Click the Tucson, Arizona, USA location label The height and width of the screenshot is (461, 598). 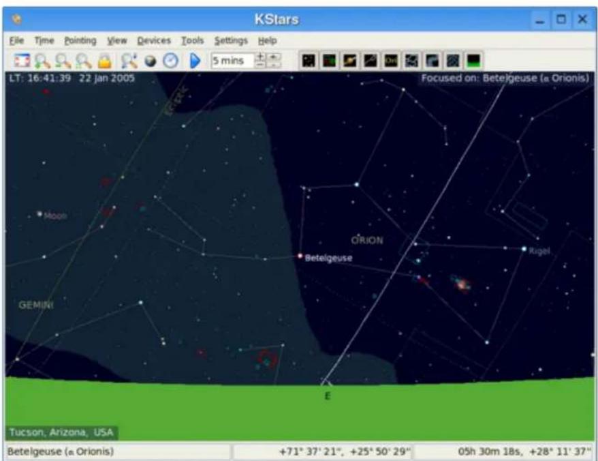coord(61,432)
